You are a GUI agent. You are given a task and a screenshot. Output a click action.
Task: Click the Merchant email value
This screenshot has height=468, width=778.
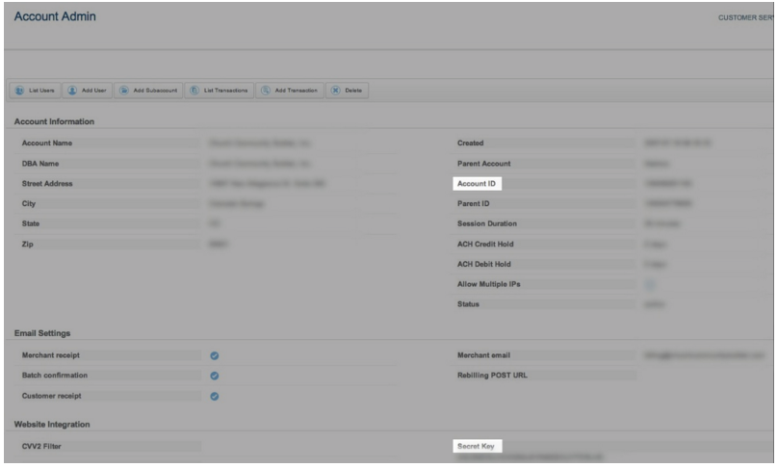point(704,355)
